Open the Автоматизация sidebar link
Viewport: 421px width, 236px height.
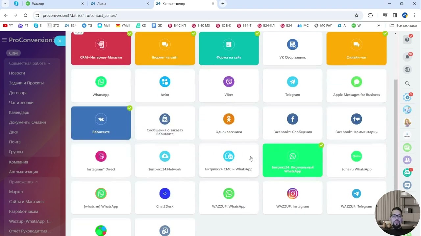(23, 172)
